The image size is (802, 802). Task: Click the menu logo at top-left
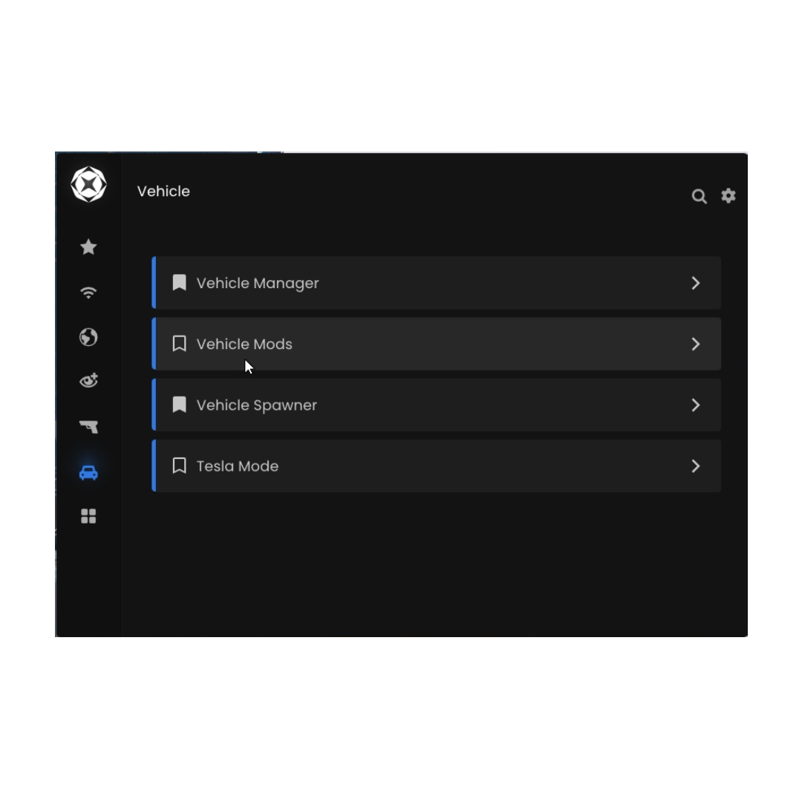click(x=88, y=184)
